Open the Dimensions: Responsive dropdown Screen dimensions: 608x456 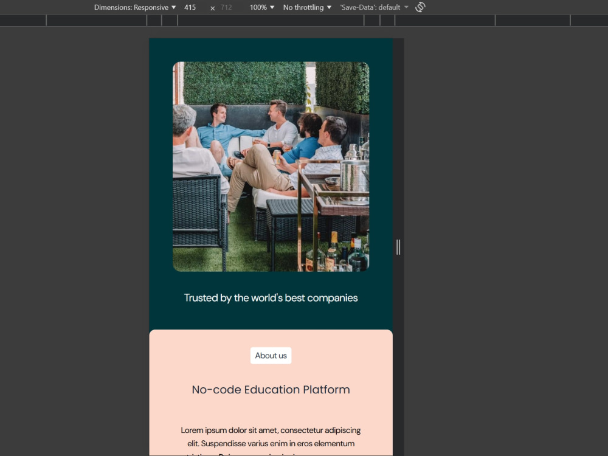134,7
